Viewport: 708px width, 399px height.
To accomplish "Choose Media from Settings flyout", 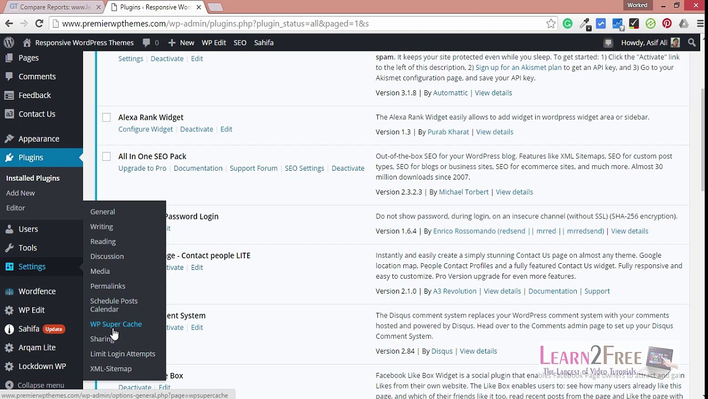I will click(x=100, y=272).
